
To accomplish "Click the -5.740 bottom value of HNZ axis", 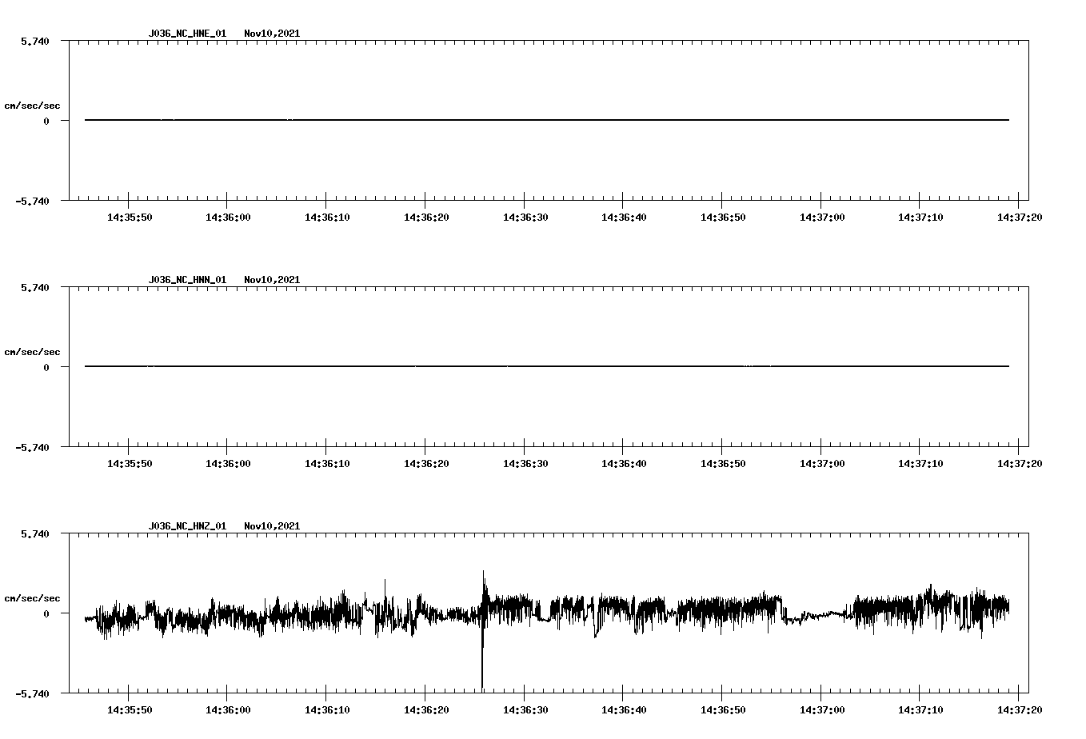I will 33,693.
